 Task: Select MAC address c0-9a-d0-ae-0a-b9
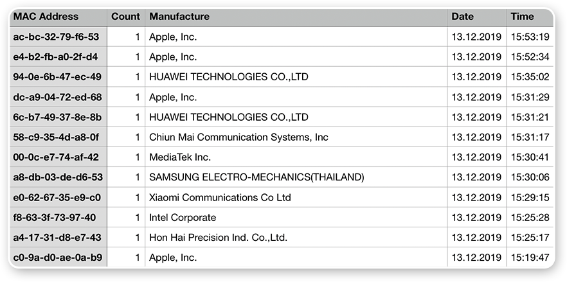point(57,258)
